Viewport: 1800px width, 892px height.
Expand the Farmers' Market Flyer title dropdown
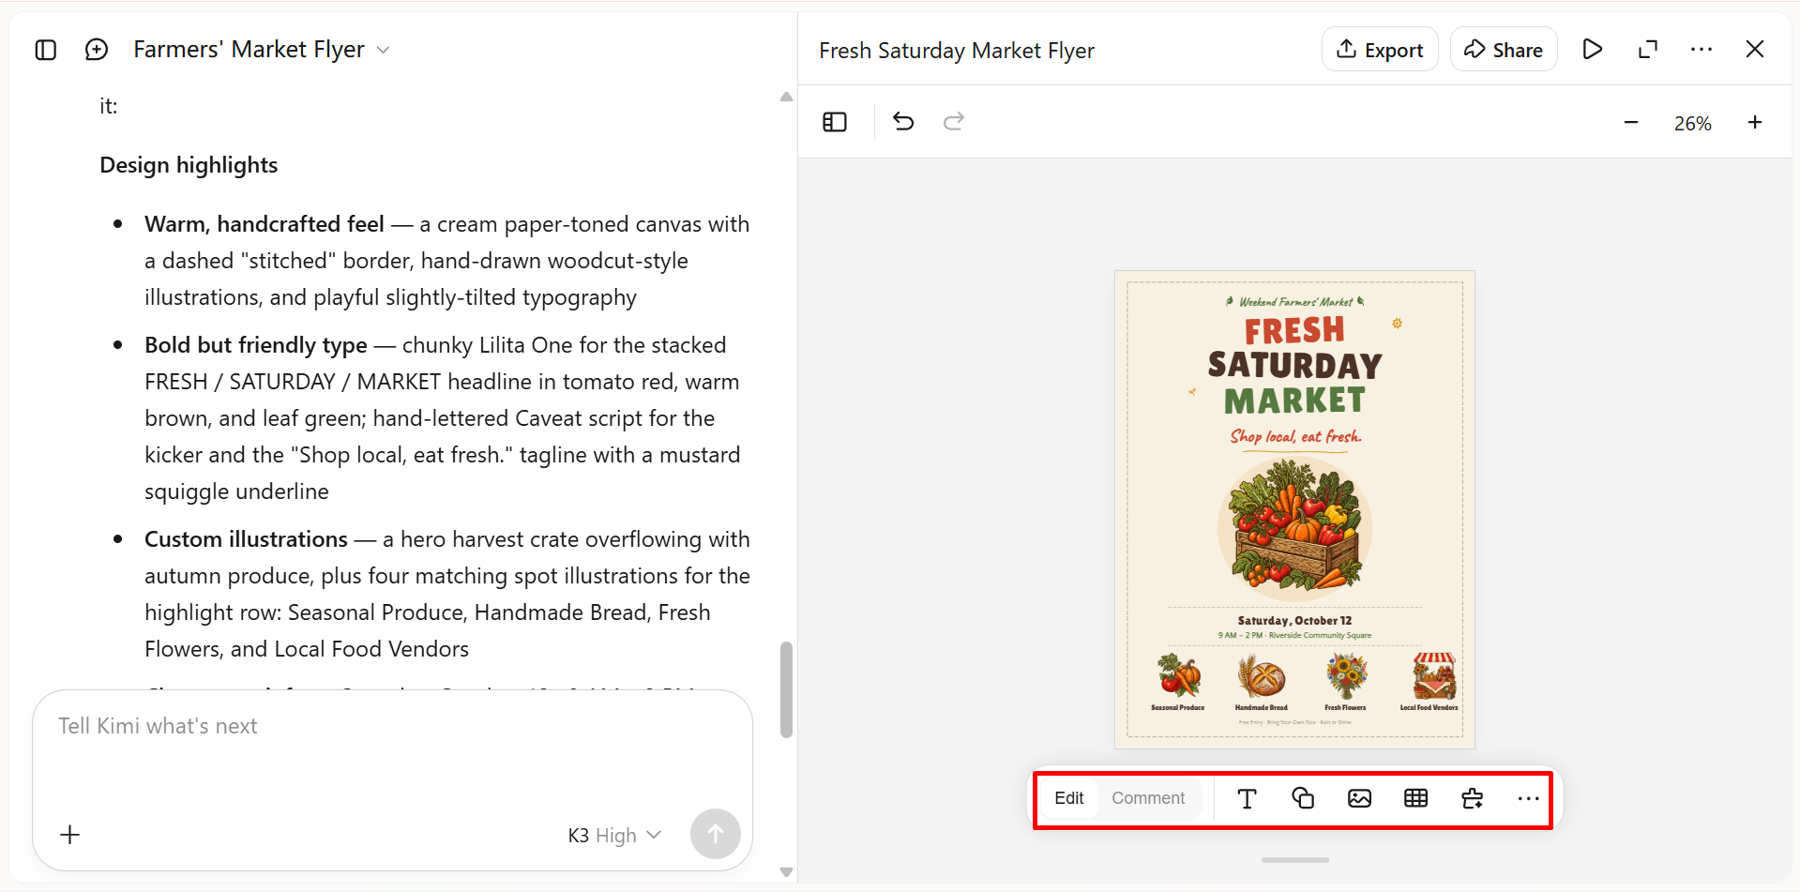point(383,50)
